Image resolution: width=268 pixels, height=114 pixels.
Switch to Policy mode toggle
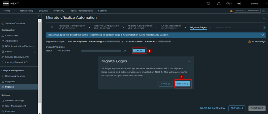[240, 11]
